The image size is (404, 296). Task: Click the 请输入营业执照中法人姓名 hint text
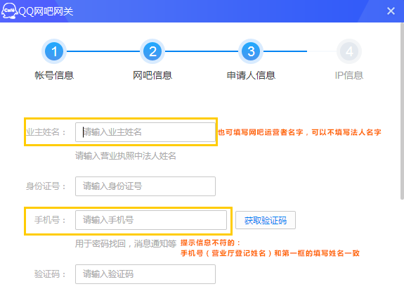click(126, 156)
